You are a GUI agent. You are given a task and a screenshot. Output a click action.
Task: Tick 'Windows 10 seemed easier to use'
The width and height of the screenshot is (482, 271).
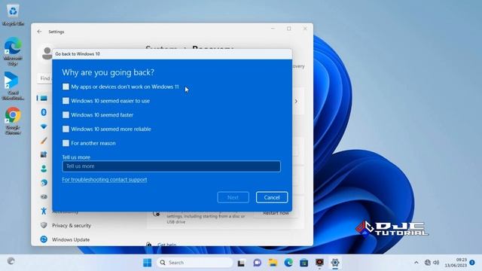(x=66, y=101)
